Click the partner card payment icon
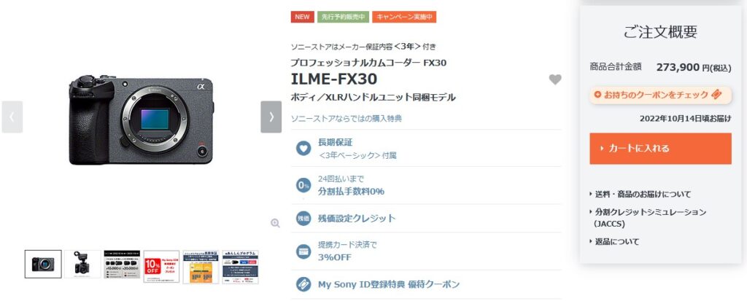Viewport: 747px width, 301px height. (303, 251)
